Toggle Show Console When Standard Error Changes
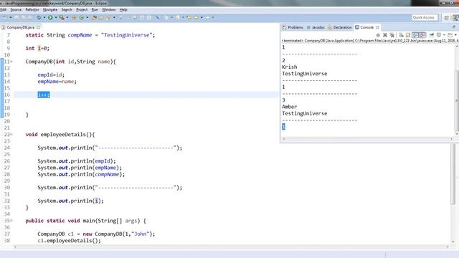The height and width of the screenshot is (258, 459). click(422, 35)
